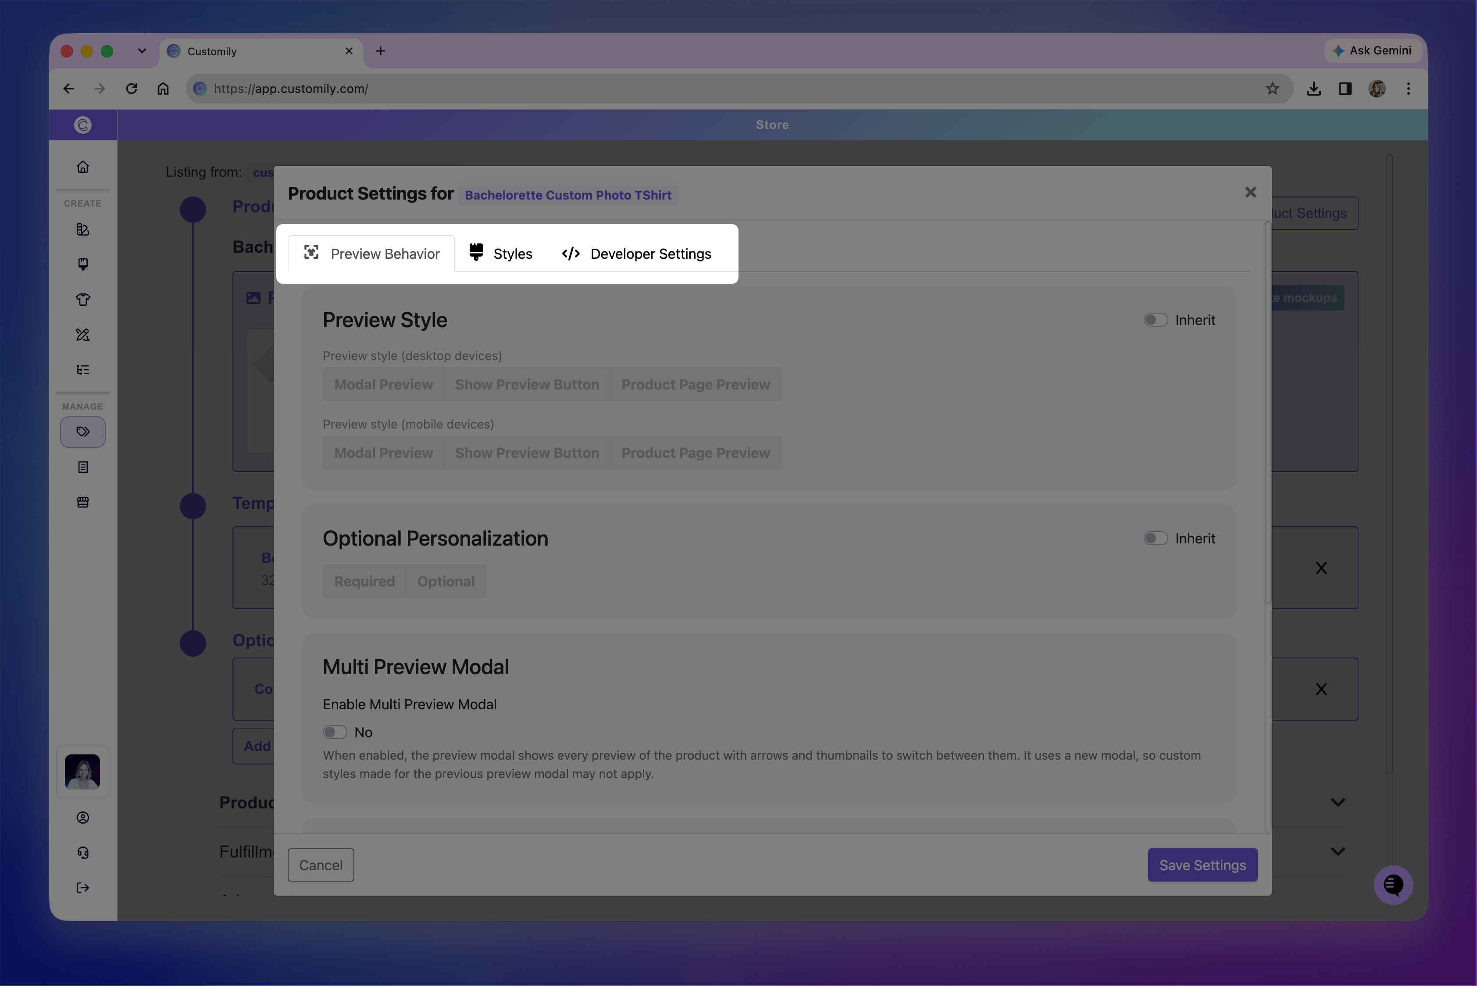This screenshot has width=1477, height=986.
Task: Open the account profile circle icon
Action: coord(82,818)
